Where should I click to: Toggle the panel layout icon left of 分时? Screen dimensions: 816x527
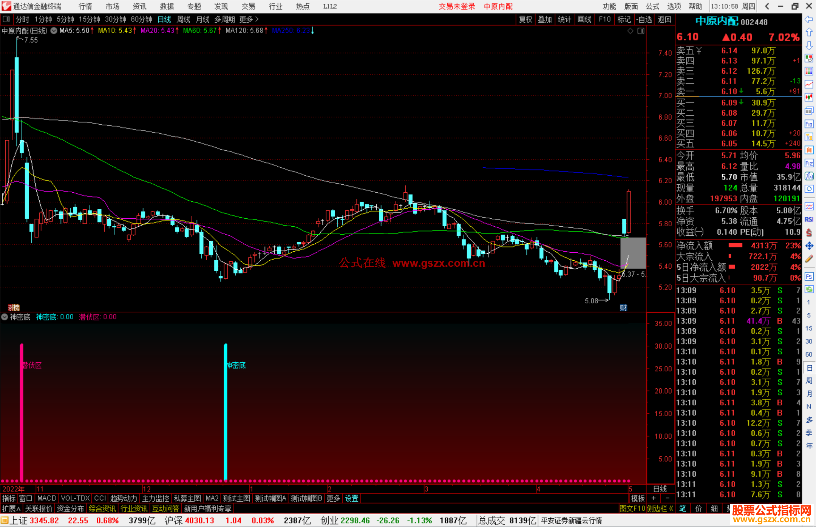pos(6,19)
